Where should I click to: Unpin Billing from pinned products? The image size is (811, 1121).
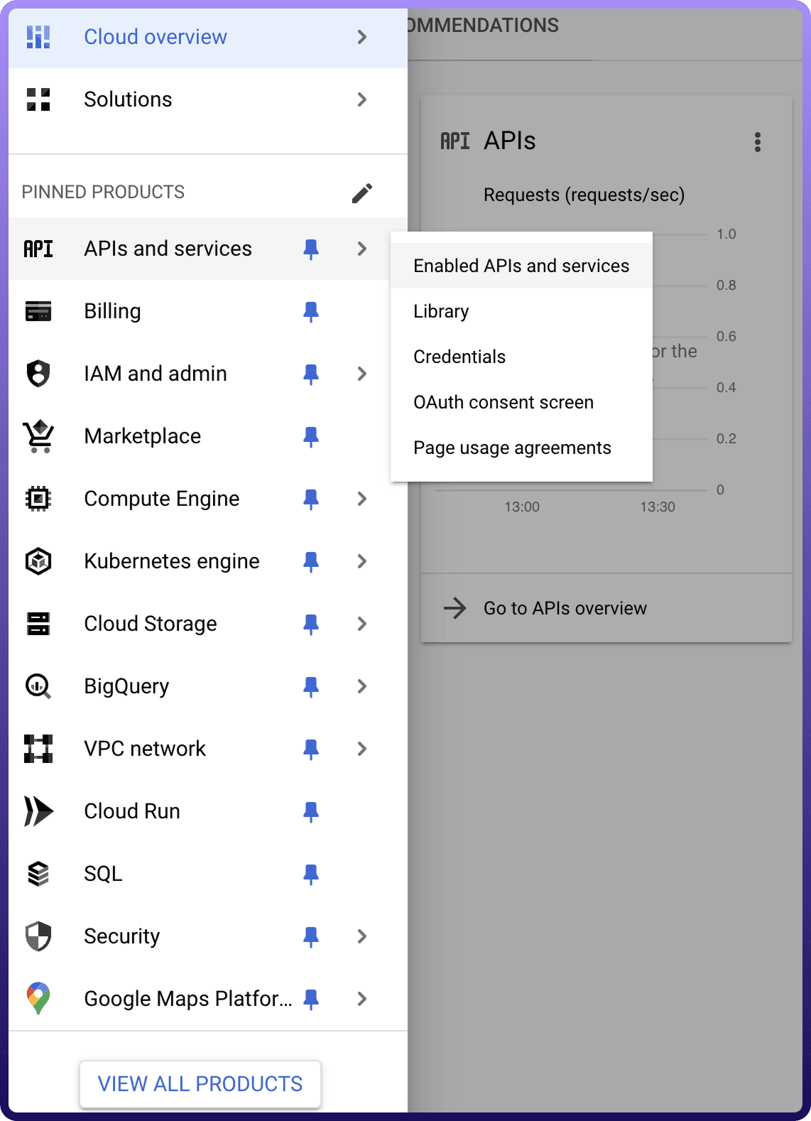pos(311,311)
